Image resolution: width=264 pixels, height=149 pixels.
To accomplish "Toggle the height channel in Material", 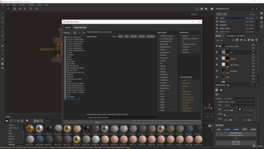I will click(253, 129).
